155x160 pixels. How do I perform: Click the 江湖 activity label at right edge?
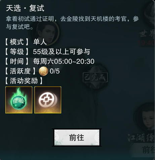click(142, 138)
